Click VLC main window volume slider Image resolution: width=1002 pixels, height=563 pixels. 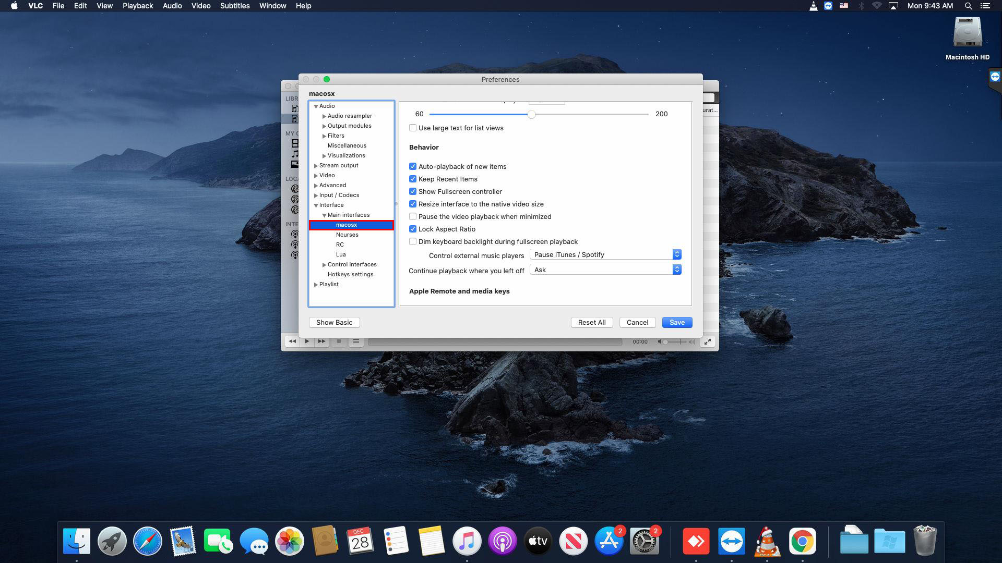[676, 341]
